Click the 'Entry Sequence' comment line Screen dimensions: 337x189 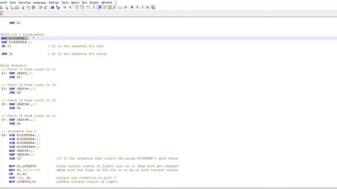pyautogui.click(x=13, y=65)
